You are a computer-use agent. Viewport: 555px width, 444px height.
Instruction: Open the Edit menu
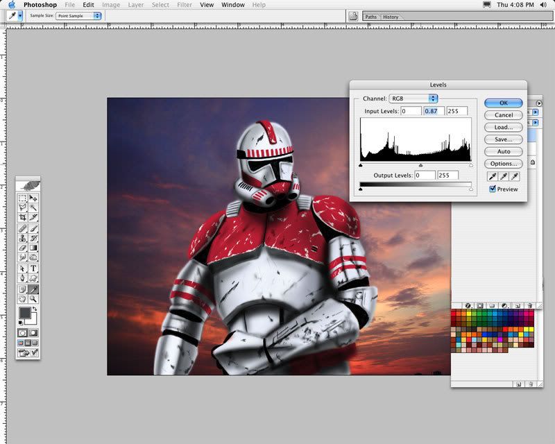coord(89,5)
